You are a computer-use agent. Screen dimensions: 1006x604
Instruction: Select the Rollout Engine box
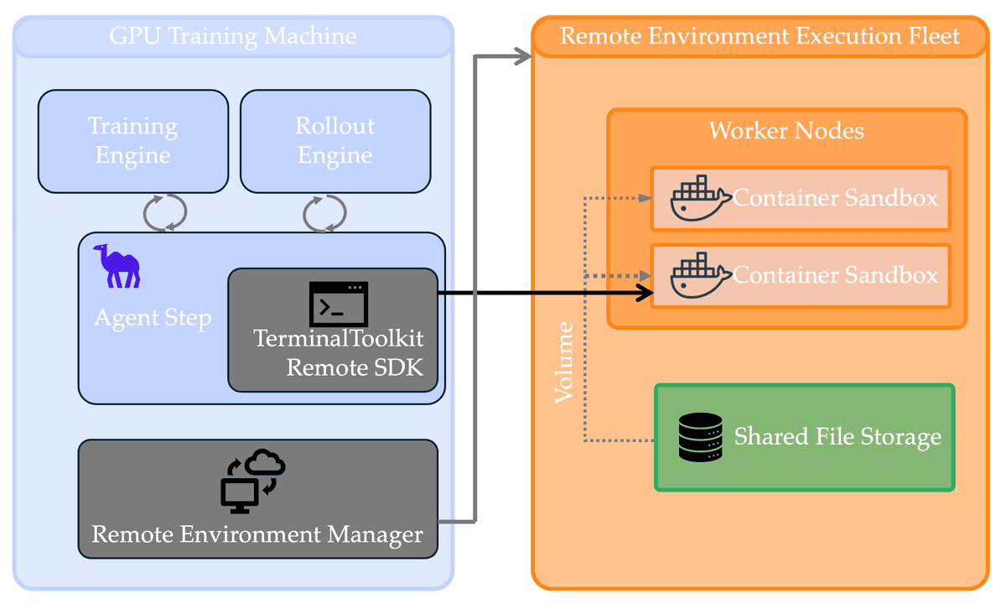335,141
